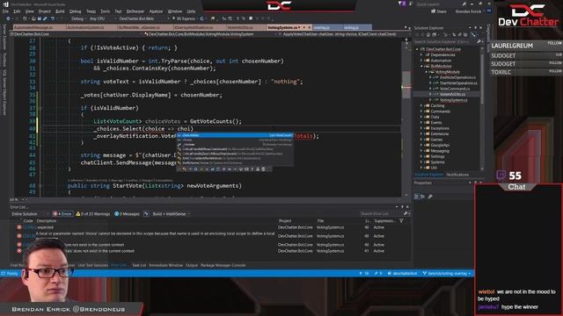
Task: Open the Tools menu
Action: point(106,11)
